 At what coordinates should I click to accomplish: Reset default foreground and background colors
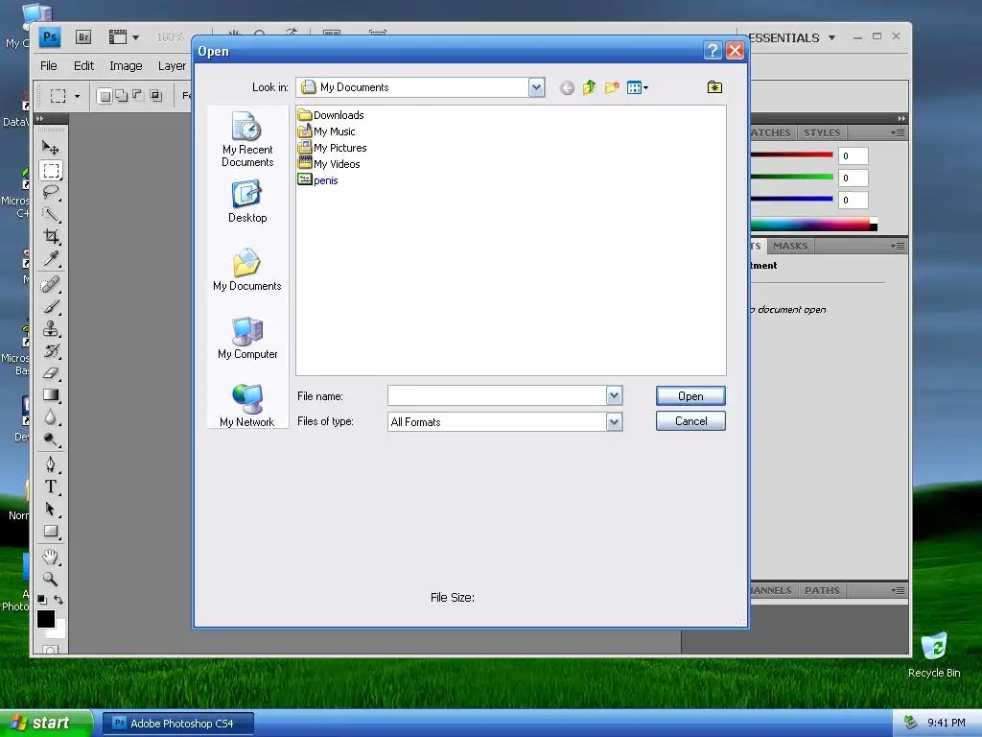42,600
